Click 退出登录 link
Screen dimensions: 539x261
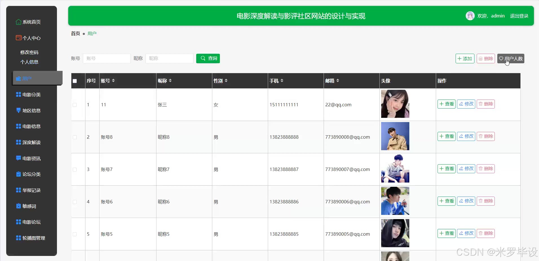519,16
